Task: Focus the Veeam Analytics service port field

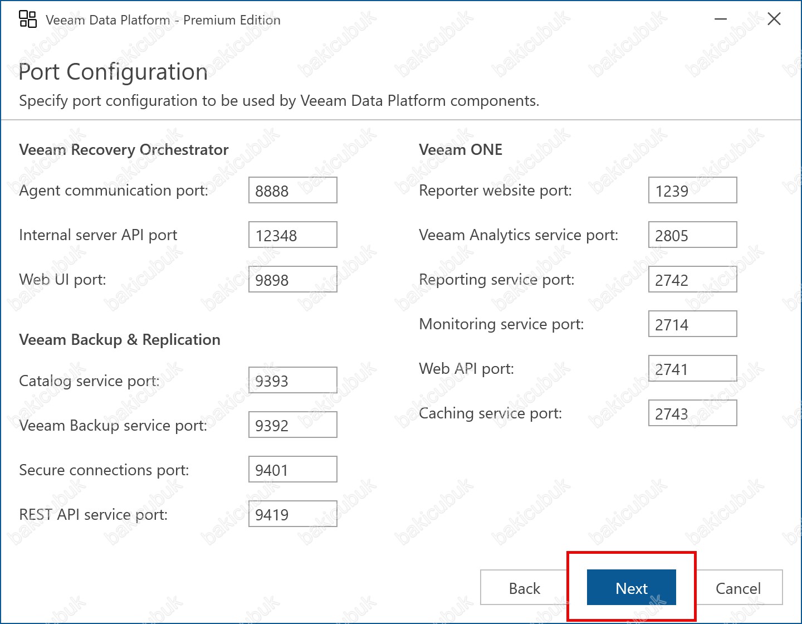Action: click(x=692, y=235)
